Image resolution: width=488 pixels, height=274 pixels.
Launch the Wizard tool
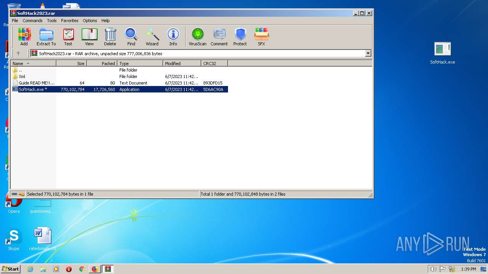pyautogui.click(x=152, y=37)
